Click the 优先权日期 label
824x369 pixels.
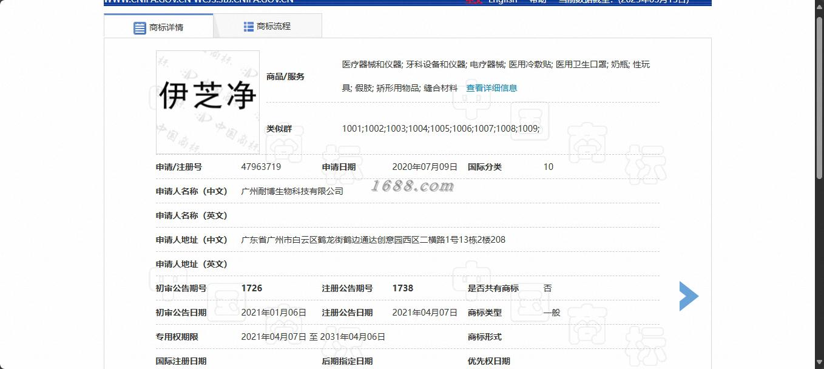tap(489, 361)
